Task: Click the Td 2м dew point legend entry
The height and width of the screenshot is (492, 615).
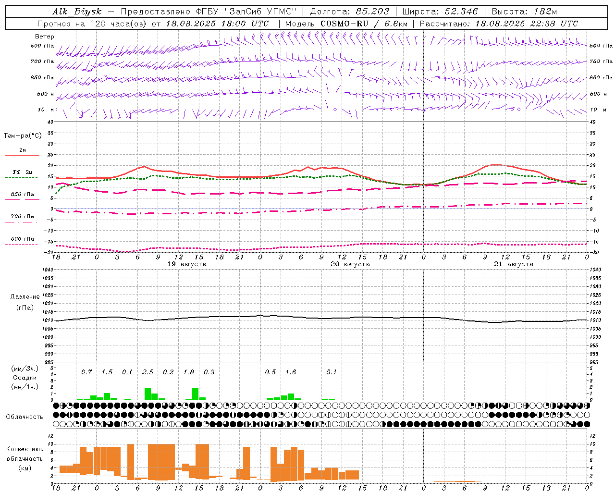Action: pyautogui.click(x=22, y=172)
